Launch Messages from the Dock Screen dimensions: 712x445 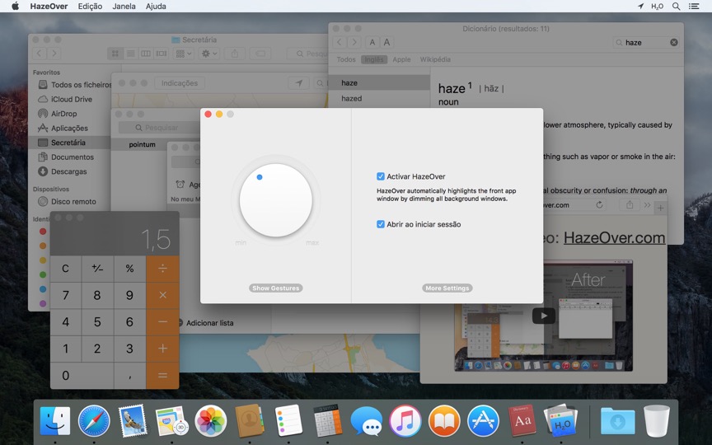(367, 421)
